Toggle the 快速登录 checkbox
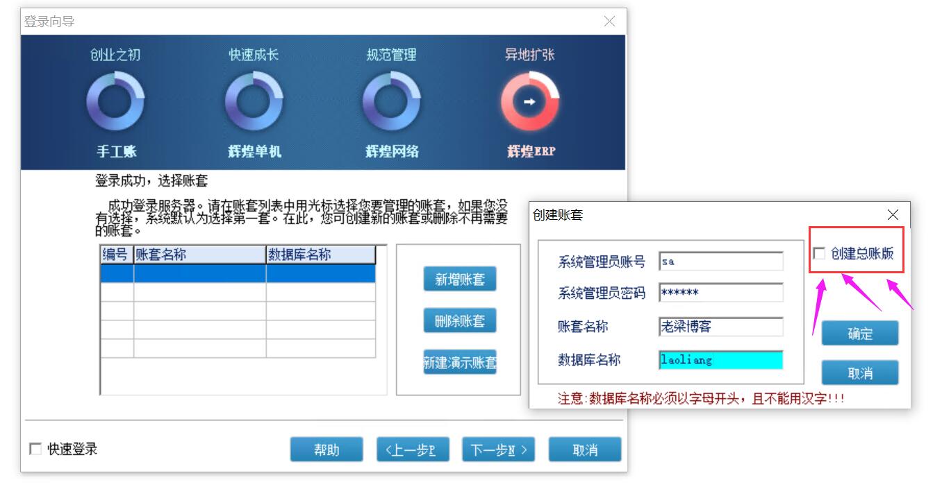 click(x=35, y=449)
